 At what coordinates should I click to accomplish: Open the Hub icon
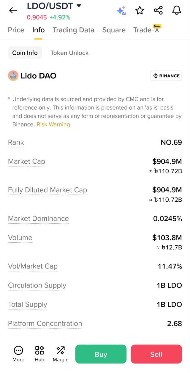coord(39,354)
